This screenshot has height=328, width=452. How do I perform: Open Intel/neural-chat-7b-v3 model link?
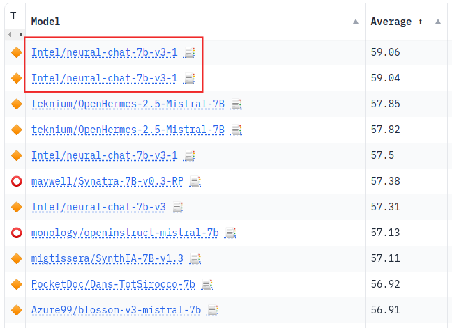click(x=98, y=207)
